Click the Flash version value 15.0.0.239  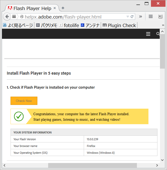point(93,139)
